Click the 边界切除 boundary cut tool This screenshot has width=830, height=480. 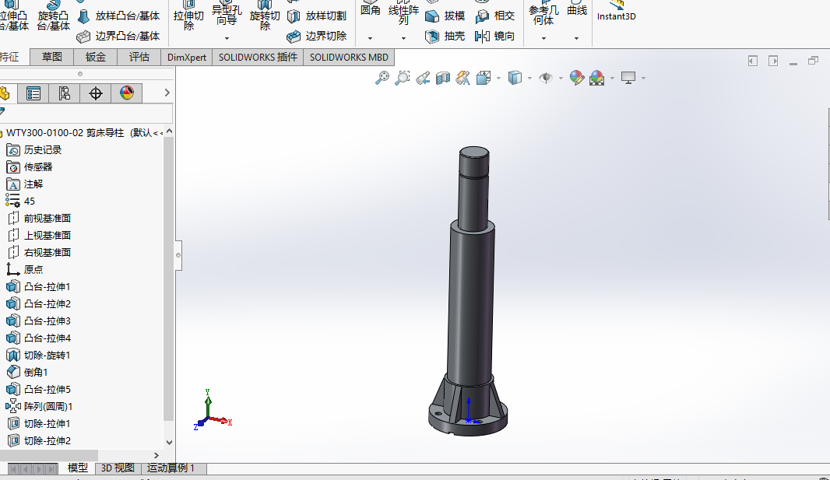click(317, 37)
